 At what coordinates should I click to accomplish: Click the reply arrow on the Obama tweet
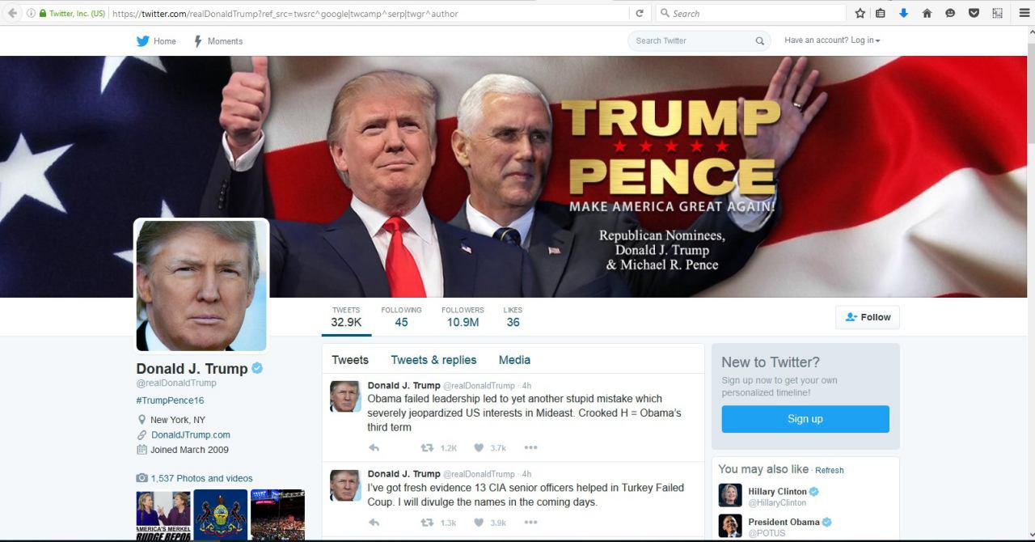(374, 447)
